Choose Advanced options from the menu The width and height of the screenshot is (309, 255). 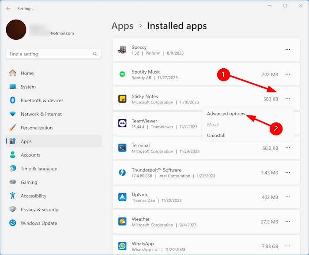coord(226,114)
